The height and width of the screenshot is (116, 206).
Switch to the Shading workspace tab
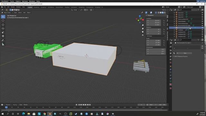[x=67, y=7]
